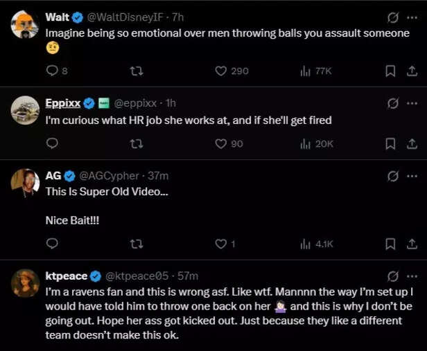Like Walt's tweet with 290 likes
The image size is (427, 351).
(x=221, y=71)
